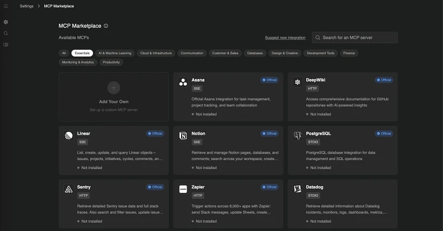Focus the Search for an MCP server field
Screen dimensions: 443x231
(355, 38)
